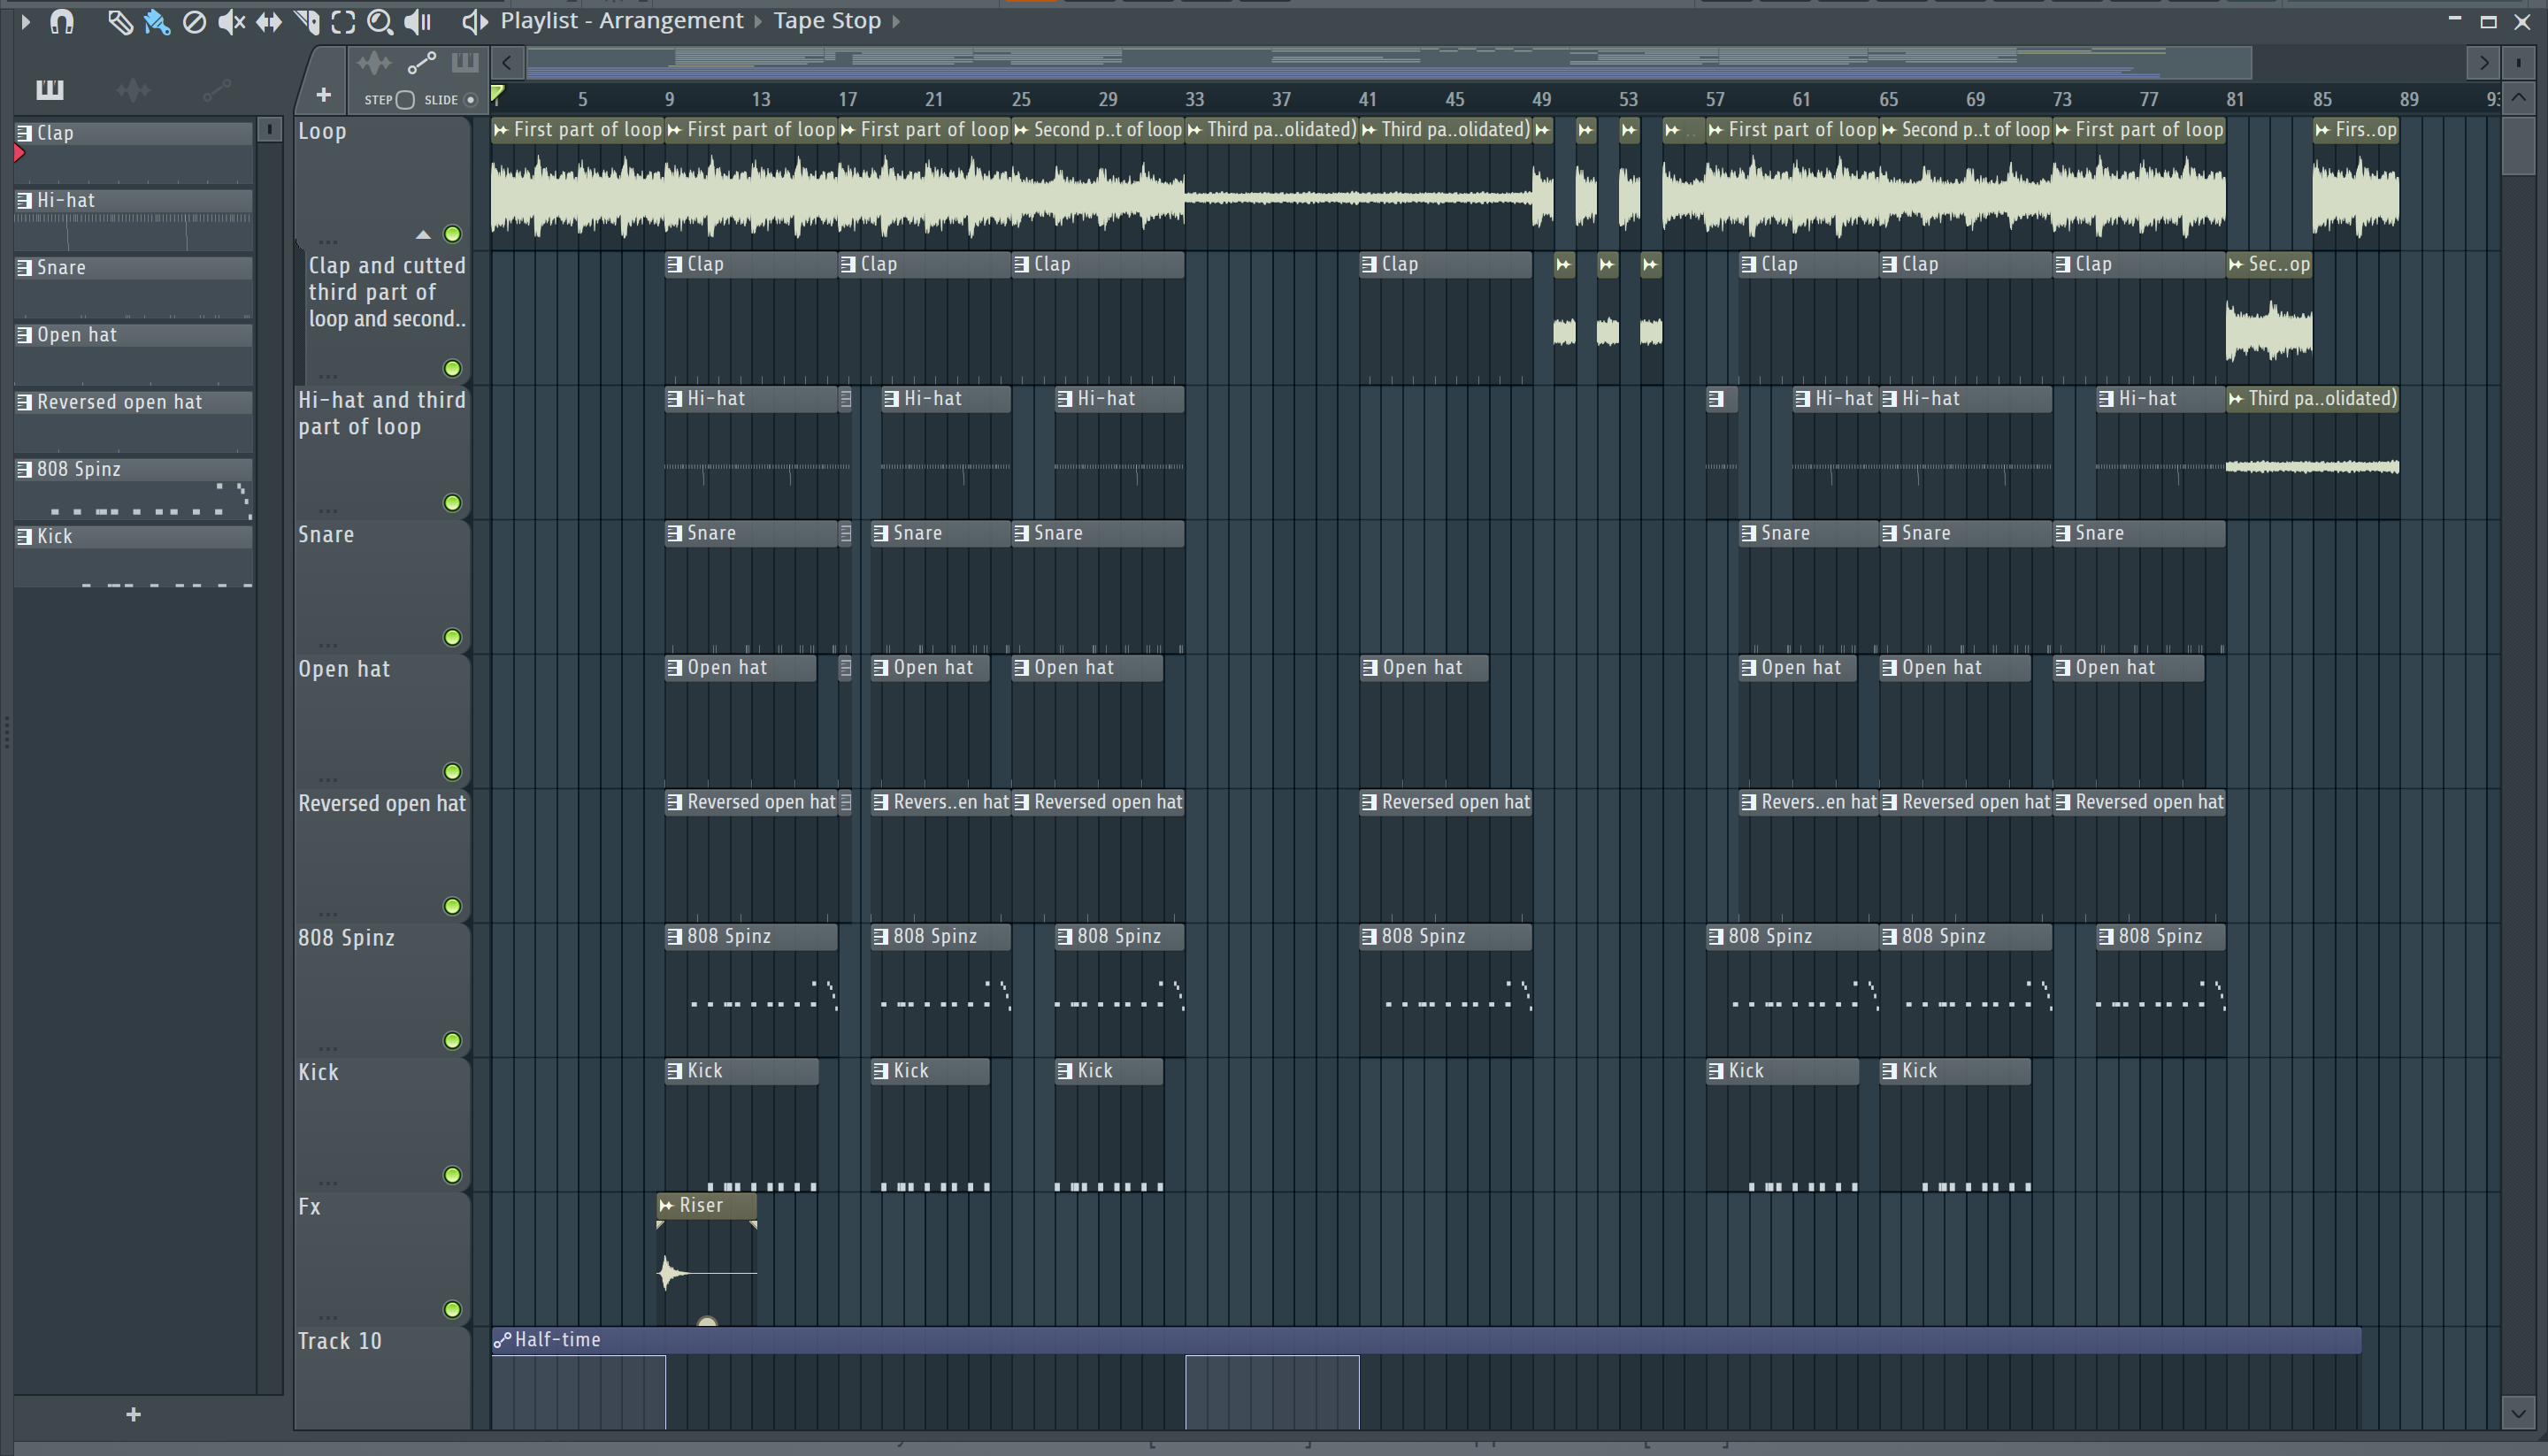This screenshot has height=1456, width=2548.
Task: Click the Snare track header name
Action: (326, 535)
